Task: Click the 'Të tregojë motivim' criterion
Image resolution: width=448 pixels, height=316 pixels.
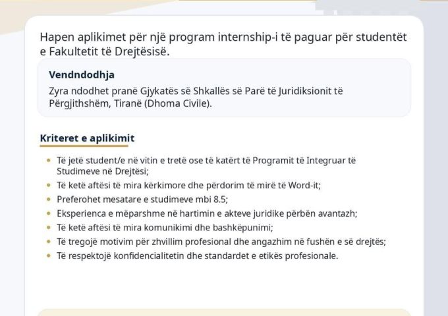Action: click(221, 242)
